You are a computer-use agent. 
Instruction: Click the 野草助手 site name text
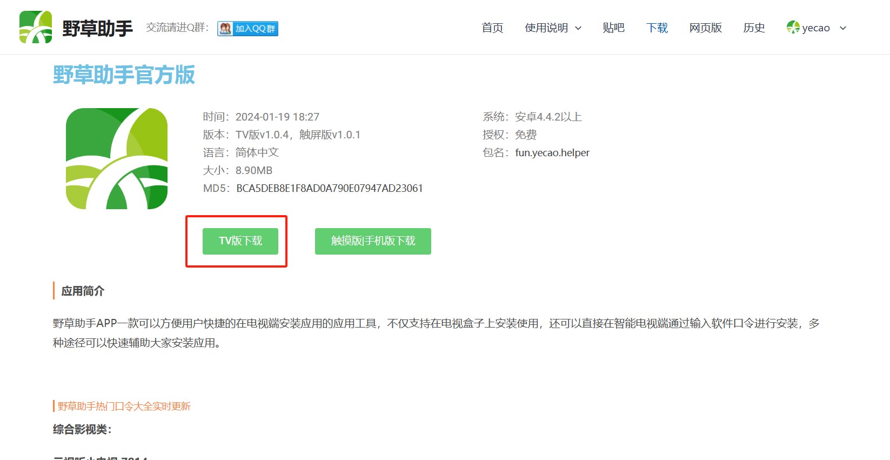pos(97,28)
